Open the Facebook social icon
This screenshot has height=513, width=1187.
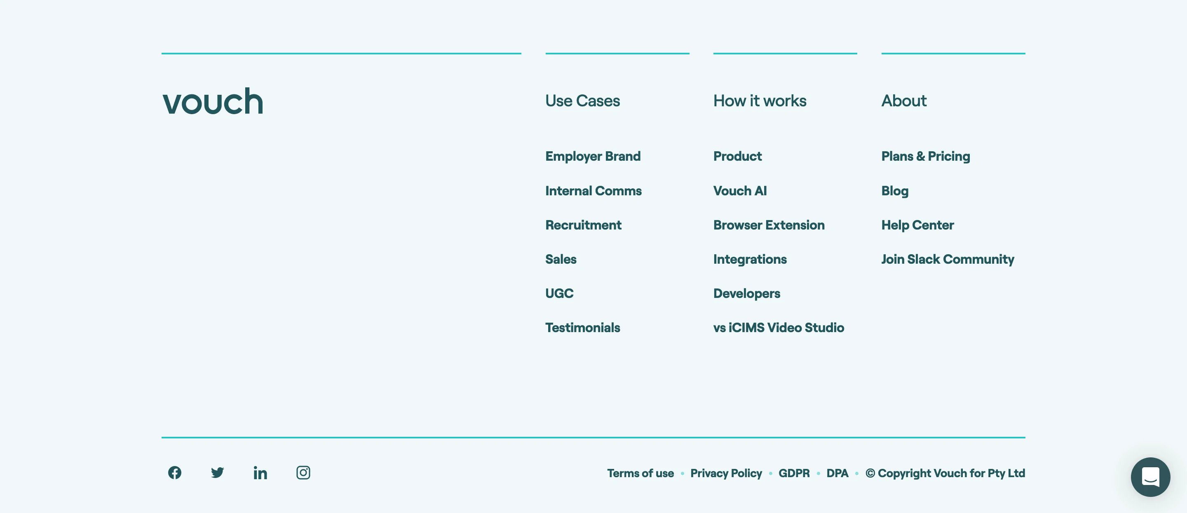point(175,473)
